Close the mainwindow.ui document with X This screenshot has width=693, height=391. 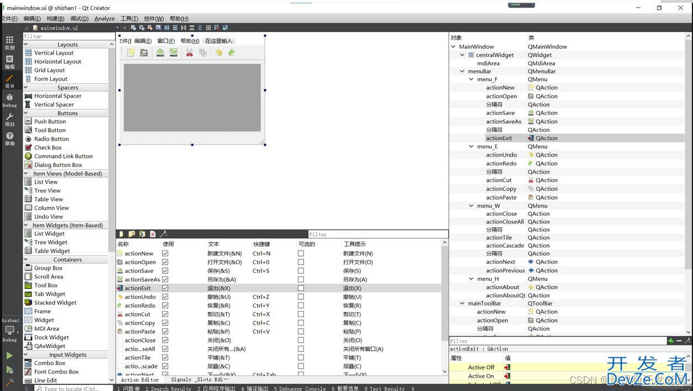pos(125,28)
